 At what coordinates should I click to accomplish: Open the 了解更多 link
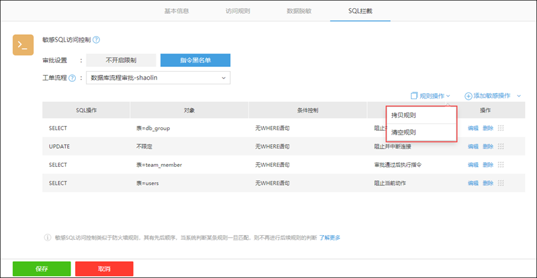click(330, 237)
